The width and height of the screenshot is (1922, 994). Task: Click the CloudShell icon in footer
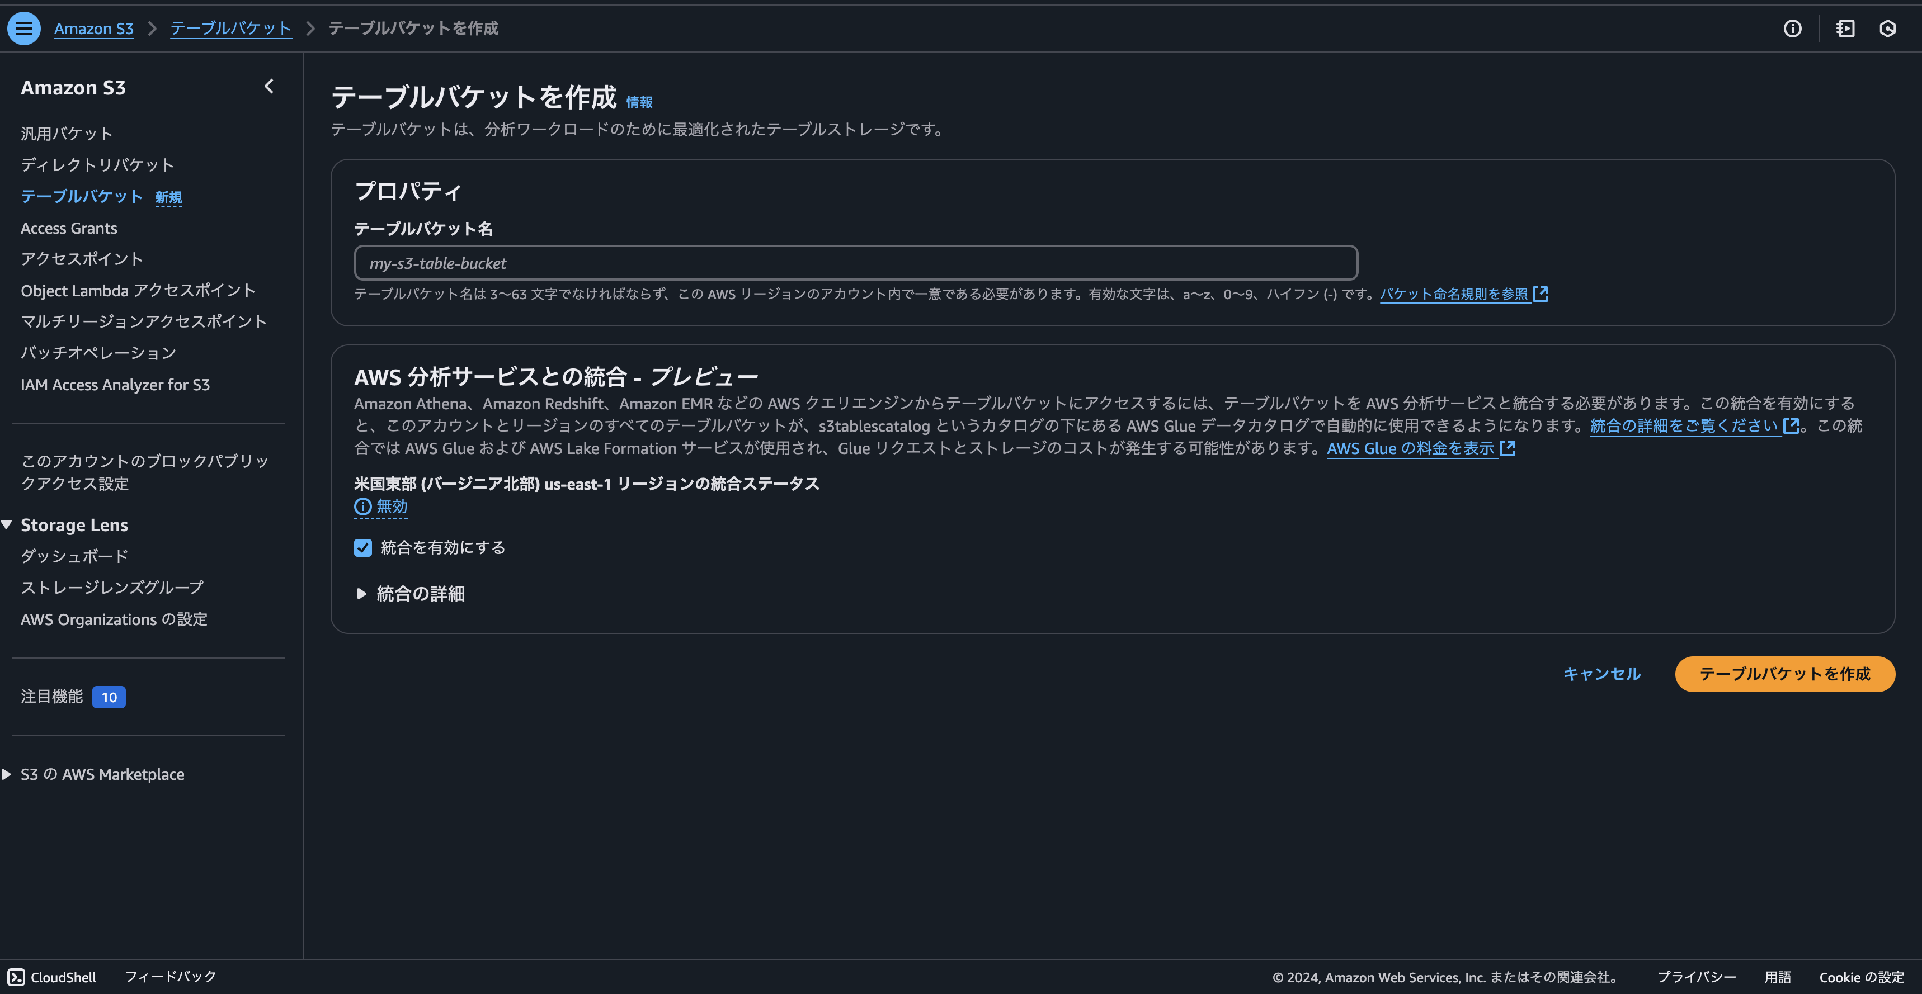(x=16, y=977)
